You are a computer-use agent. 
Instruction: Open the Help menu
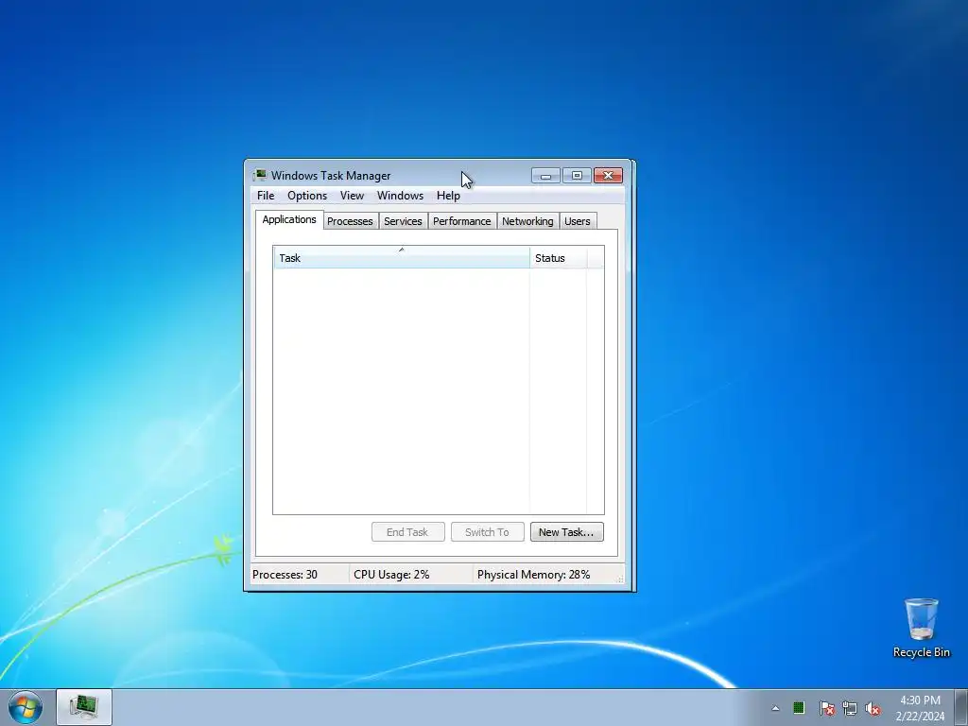[448, 196]
